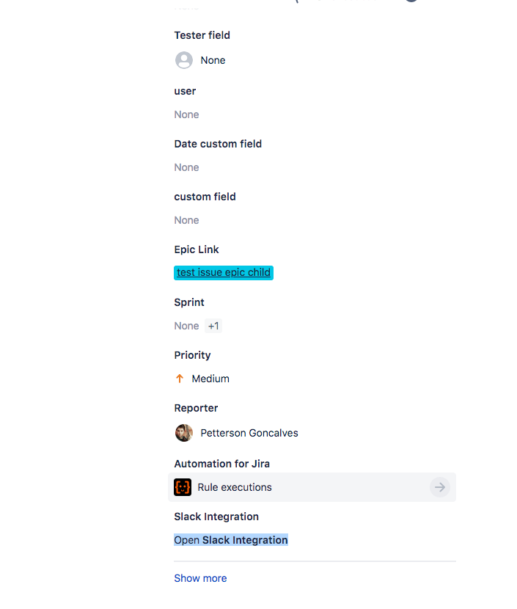Image resolution: width=517 pixels, height=609 pixels.
Task: Select the None value in Sprint field
Action: click(186, 326)
